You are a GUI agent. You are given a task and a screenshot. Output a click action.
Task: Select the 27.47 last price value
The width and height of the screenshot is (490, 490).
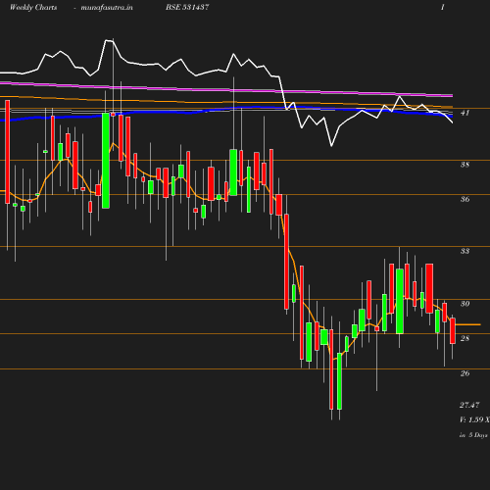(x=469, y=405)
